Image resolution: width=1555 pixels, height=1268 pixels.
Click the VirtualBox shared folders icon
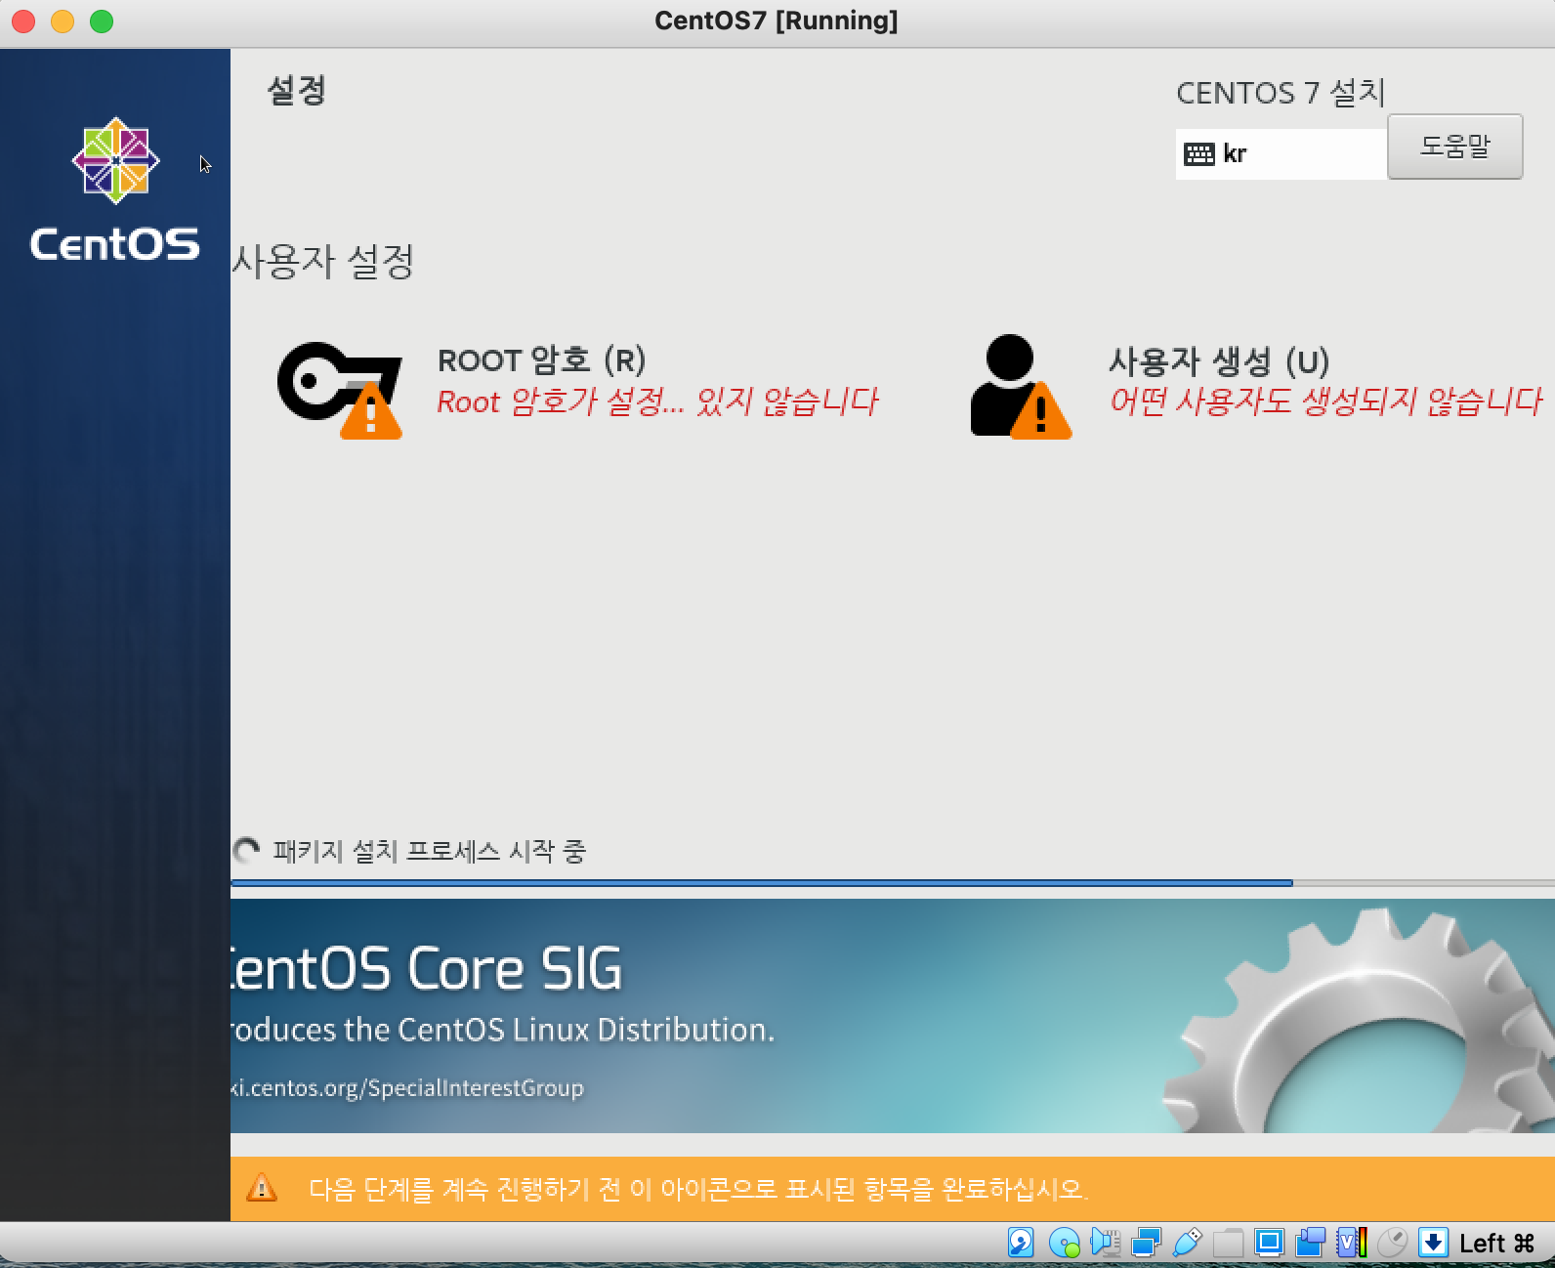1228,1244
